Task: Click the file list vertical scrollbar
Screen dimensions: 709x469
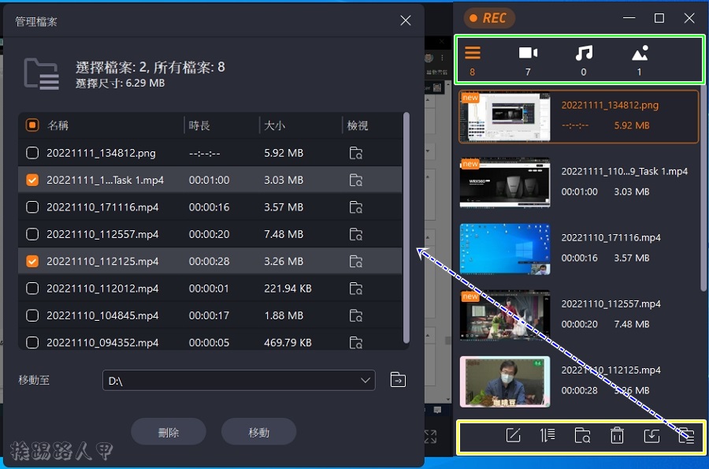Action: coord(406,229)
